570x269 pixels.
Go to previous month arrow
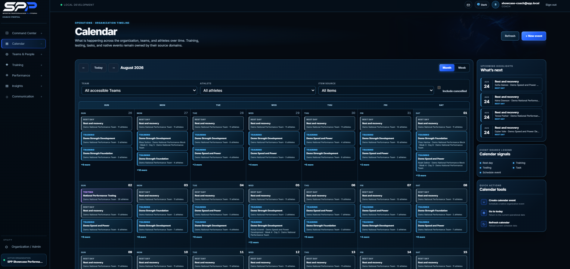pyautogui.click(x=84, y=68)
